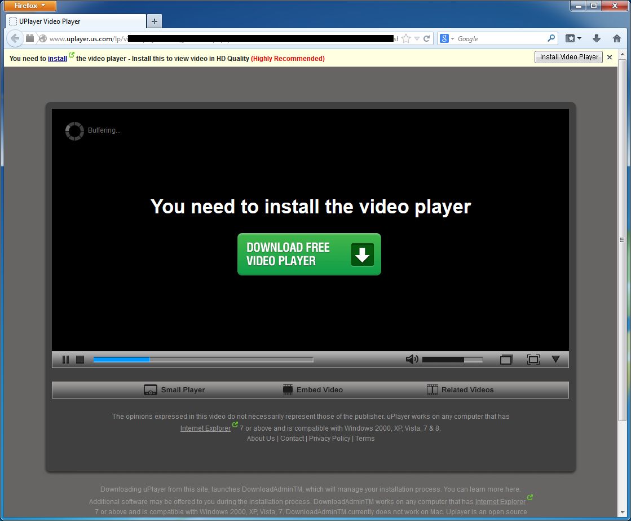This screenshot has height=521, width=631.
Task: Click the scrollbar down arrow
Action: (x=622, y=513)
